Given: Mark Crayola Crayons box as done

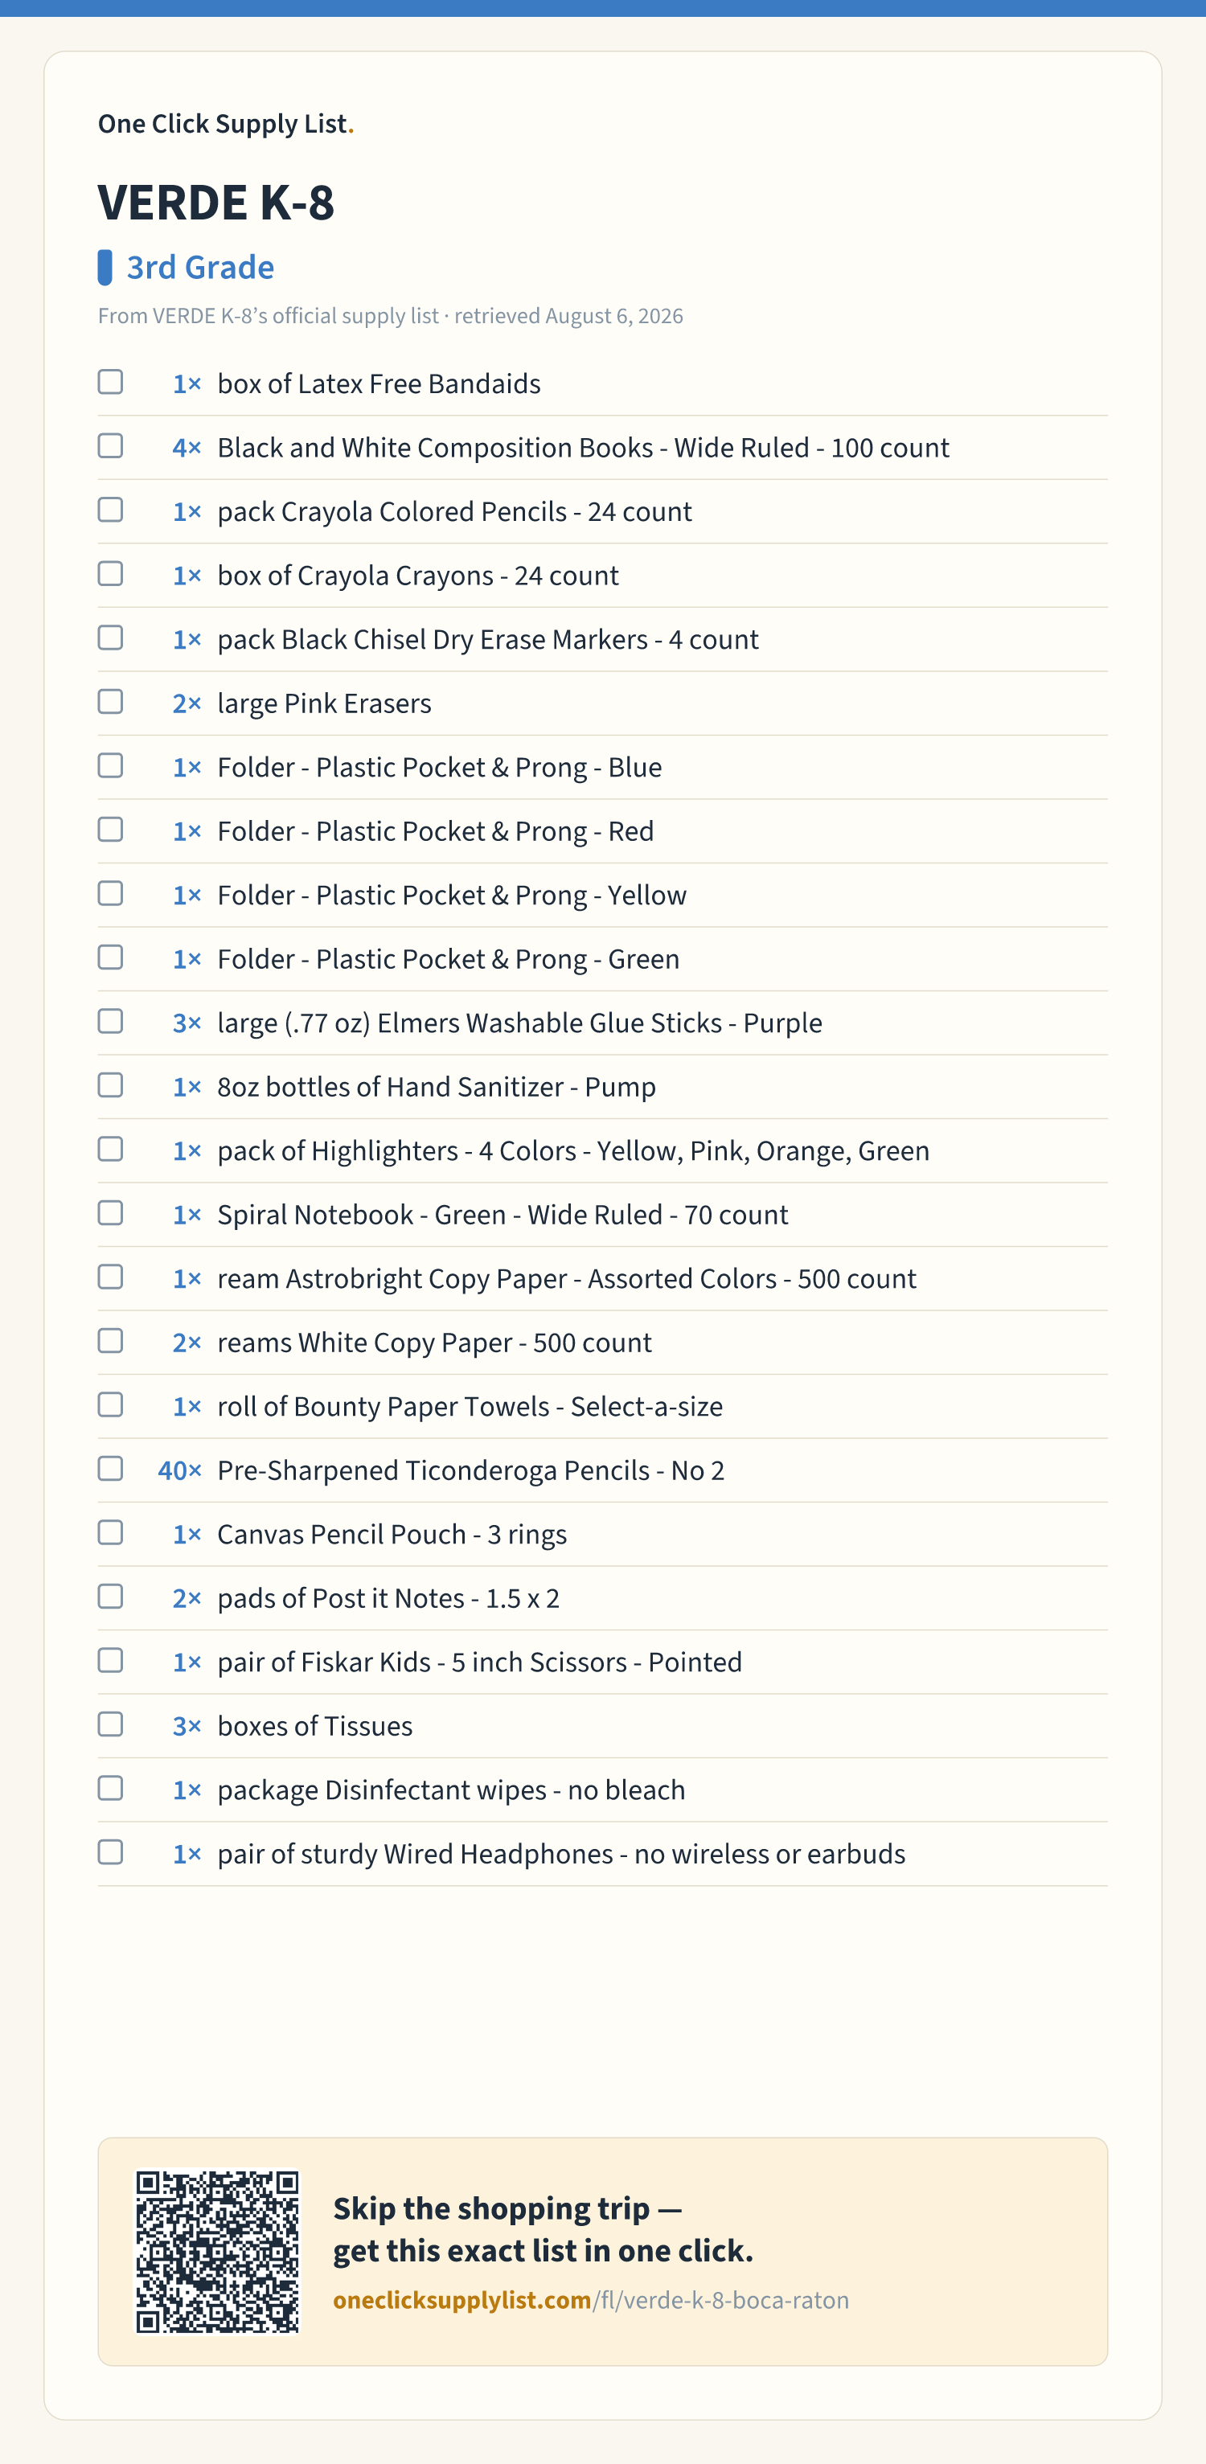Looking at the screenshot, I should click(111, 574).
